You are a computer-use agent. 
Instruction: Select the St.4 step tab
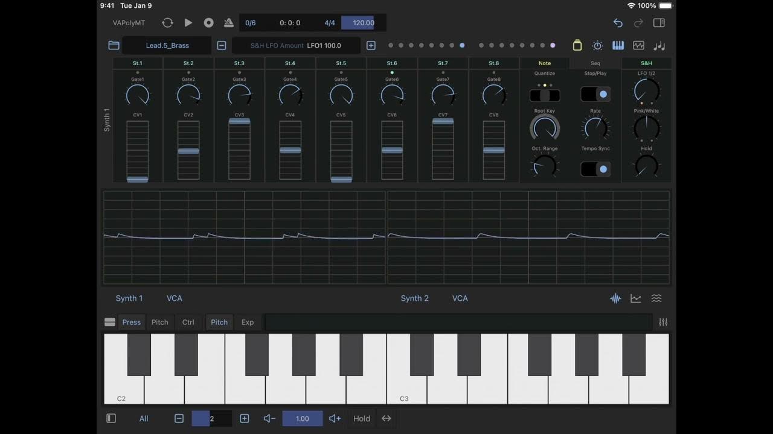tap(290, 63)
